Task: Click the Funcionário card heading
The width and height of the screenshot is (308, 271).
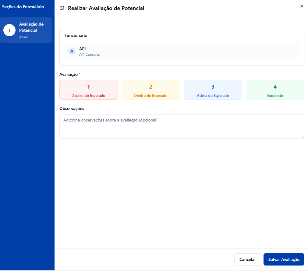Action: pyautogui.click(x=76, y=35)
